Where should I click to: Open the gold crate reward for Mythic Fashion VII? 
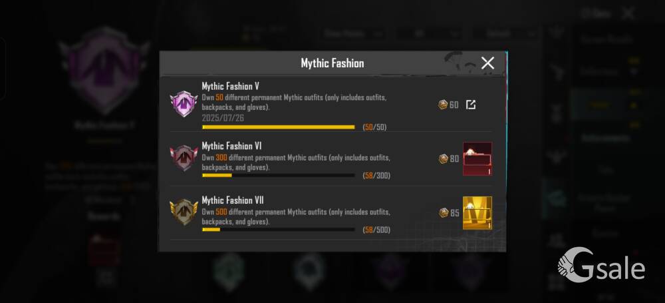(477, 212)
